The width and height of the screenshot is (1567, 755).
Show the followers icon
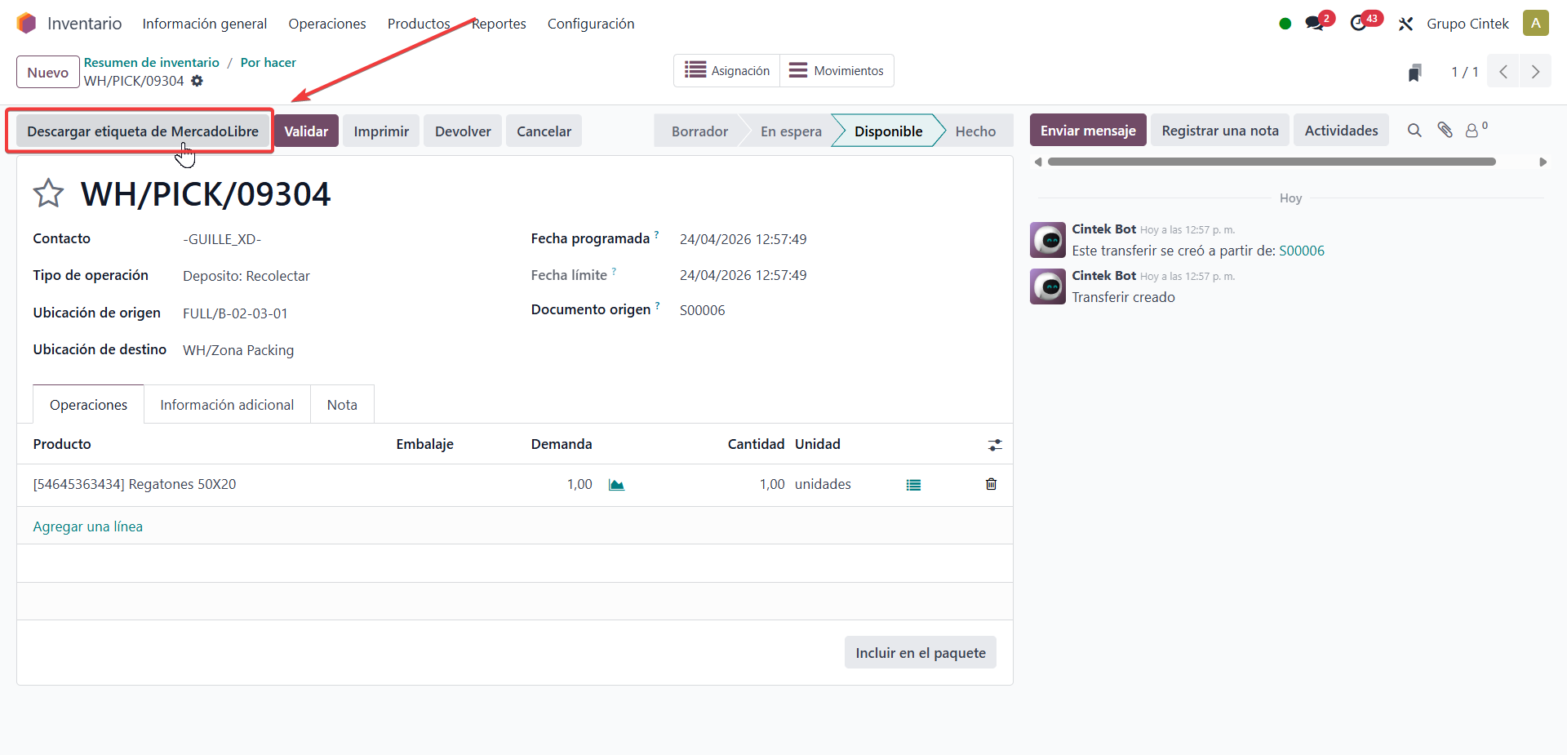1476,130
